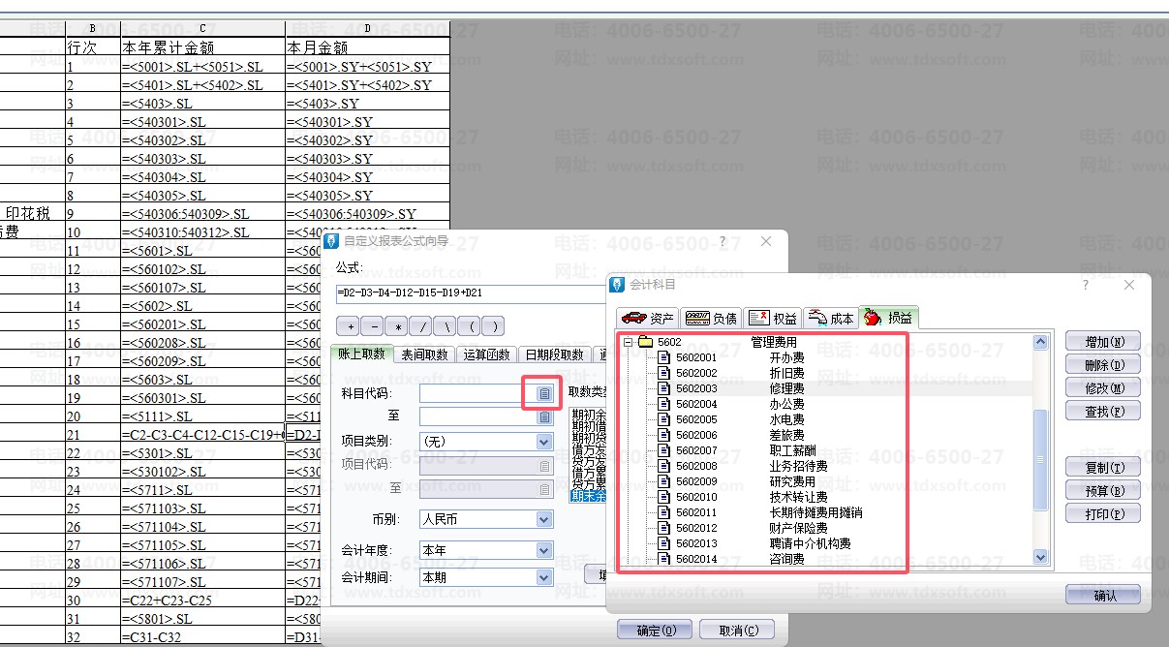Insert a left parenthesis operator
The image size is (1169, 647).
tap(471, 326)
